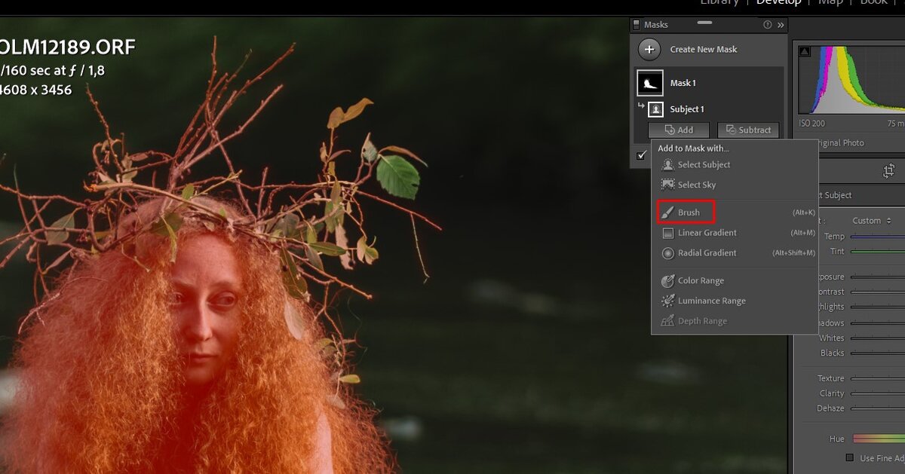Click the crop and rotate tool icon

888,171
